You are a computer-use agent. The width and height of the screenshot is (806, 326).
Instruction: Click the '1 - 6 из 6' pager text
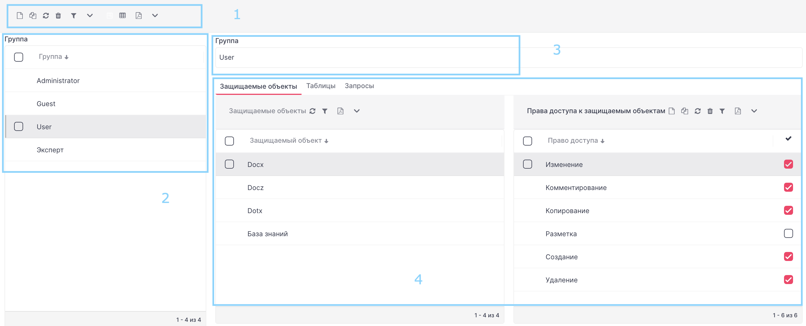785,315
